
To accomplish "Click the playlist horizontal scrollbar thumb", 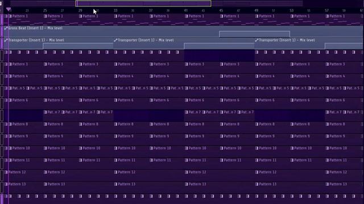I will coord(143,3).
